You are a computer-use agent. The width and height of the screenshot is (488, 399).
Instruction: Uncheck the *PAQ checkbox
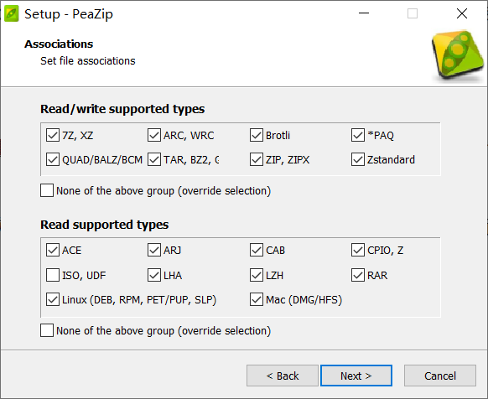click(x=358, y=136)
